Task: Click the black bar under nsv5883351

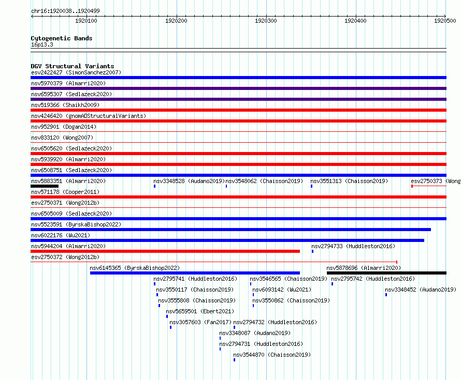Action: 45,186
